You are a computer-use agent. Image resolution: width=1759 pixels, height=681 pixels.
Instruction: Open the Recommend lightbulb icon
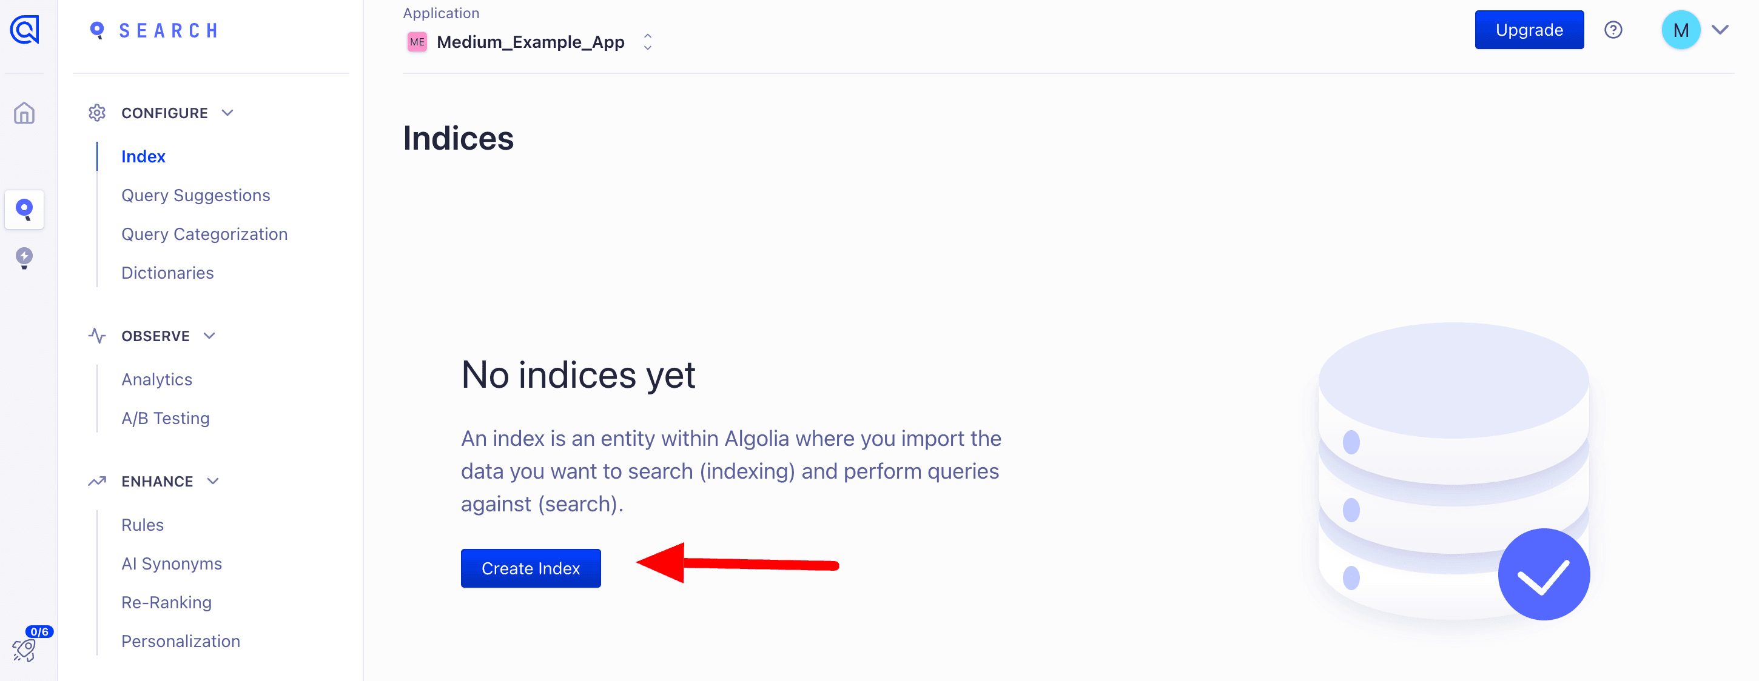pyautogui.click(x=25, y=258)
